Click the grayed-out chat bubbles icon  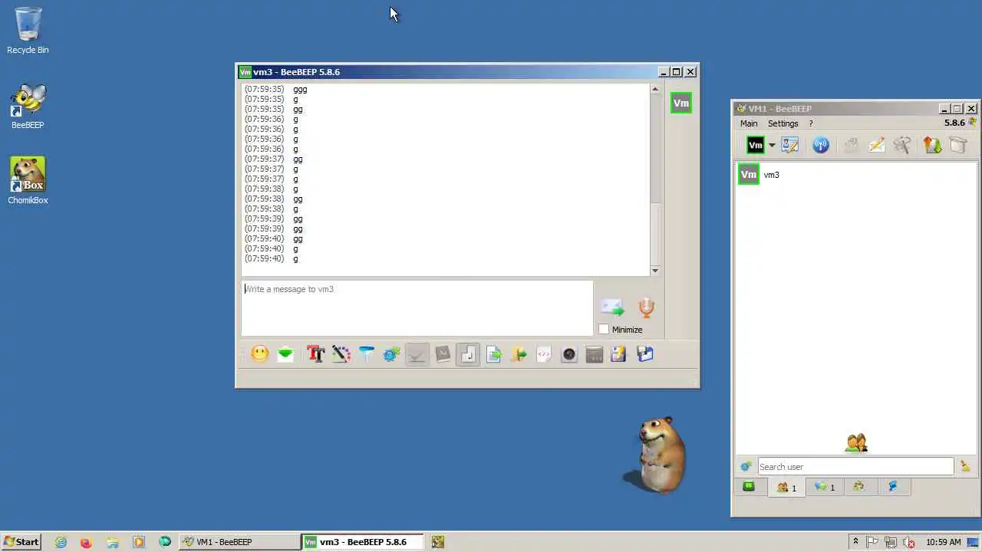852,145
